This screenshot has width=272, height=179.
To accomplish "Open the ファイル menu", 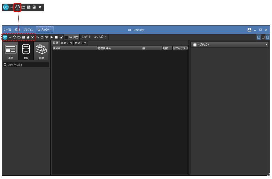I will click(x=8, y=30).
